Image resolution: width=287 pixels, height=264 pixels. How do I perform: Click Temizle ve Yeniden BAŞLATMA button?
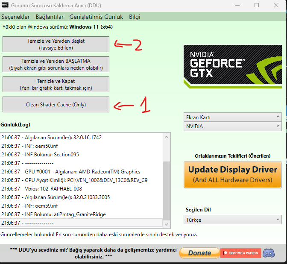coord(56,65)
